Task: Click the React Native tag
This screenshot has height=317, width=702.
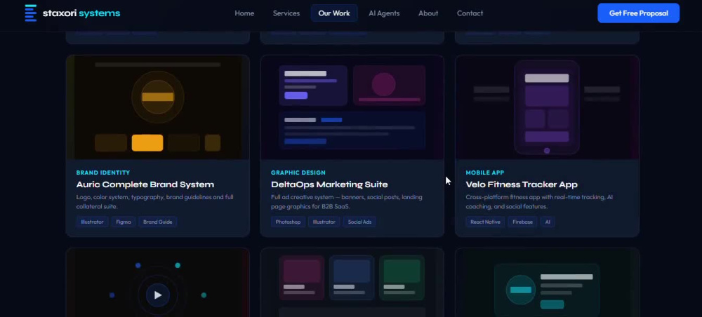Action: [485, 222]
